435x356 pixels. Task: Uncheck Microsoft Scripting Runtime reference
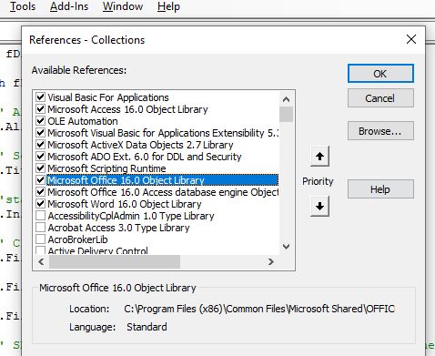click(x=40, y=168)
